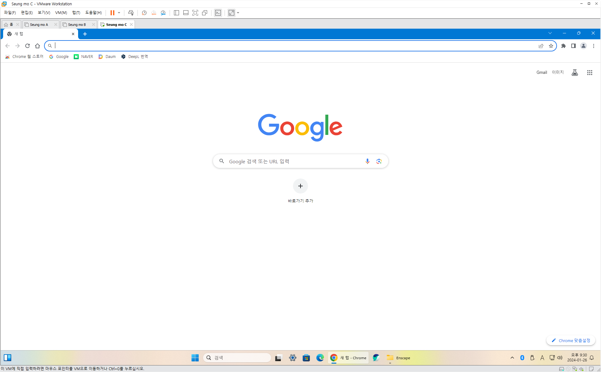Pause the running virtual machine

pyautogui.click(x=112, y=13)
